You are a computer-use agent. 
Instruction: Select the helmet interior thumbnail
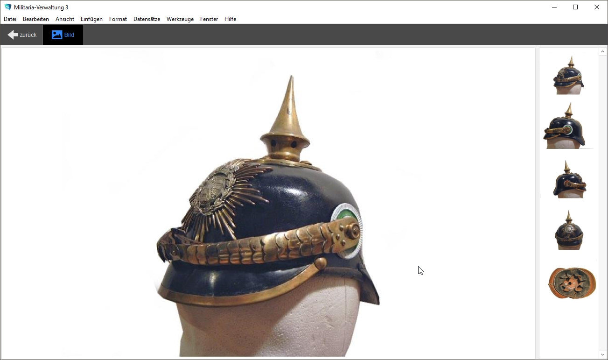[572, 282]
